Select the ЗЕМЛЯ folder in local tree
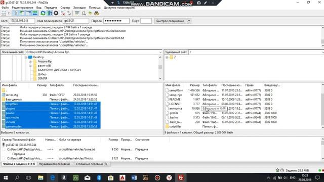The image size is (324, 182). [x=43, y=78]
